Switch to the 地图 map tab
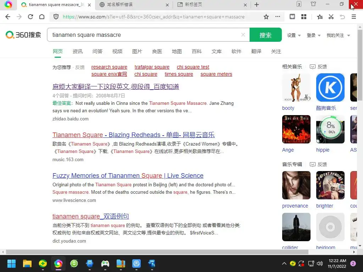363x272 pixels. 177,51
